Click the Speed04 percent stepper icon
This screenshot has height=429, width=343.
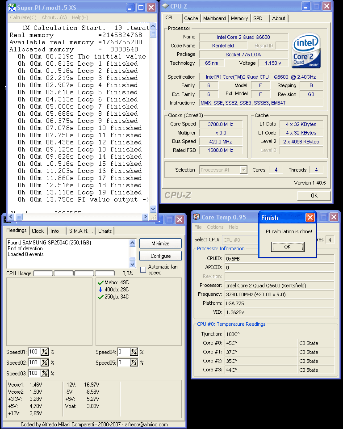(134, 352)
